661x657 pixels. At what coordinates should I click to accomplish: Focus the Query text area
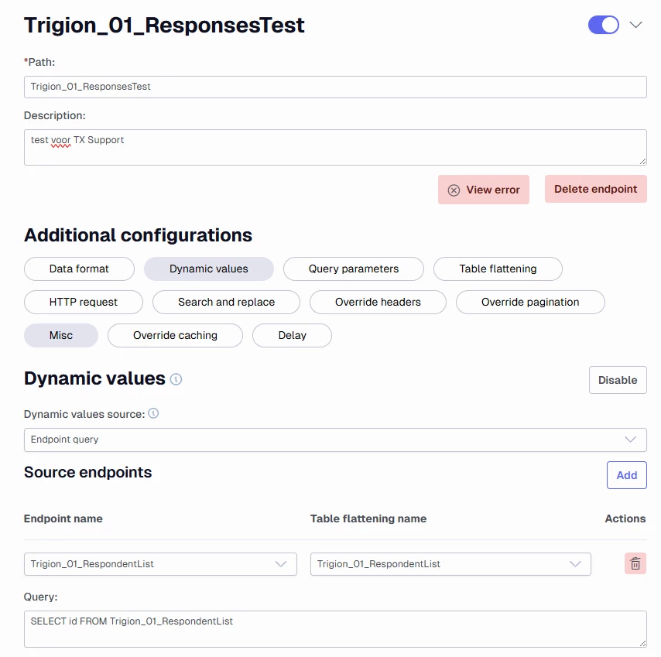pos(335,629)
